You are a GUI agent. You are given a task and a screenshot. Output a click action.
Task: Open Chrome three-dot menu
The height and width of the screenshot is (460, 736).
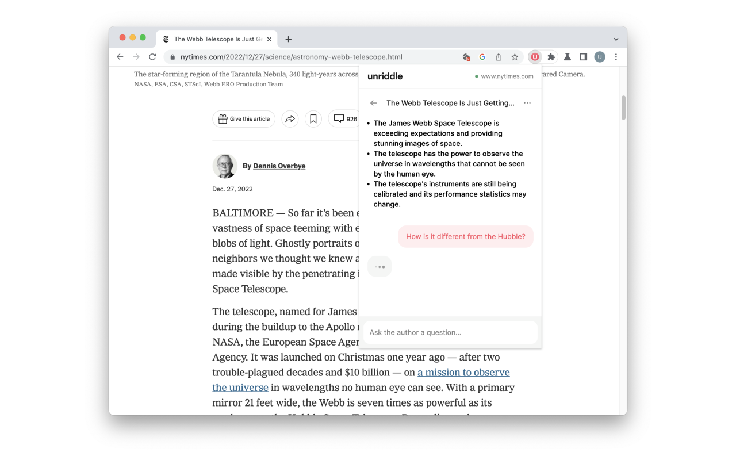(616, 57)
